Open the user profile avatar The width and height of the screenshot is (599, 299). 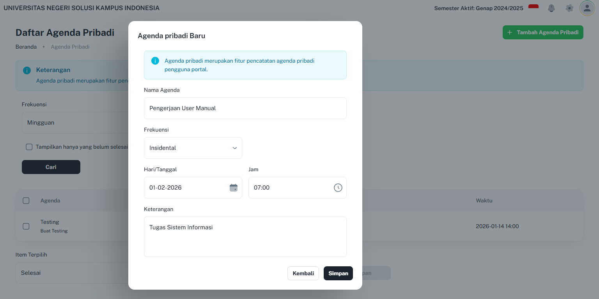click(587, 8)
